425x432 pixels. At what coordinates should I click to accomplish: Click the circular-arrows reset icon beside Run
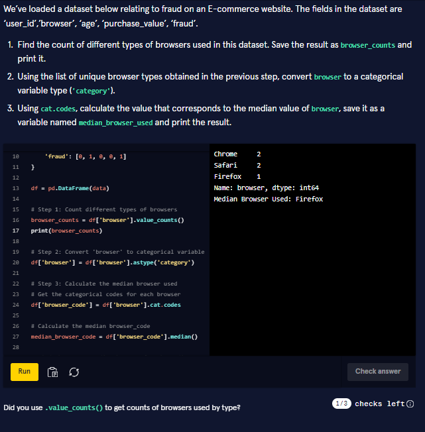74,372
